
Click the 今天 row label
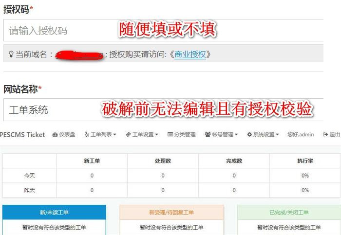pos(30,176)
